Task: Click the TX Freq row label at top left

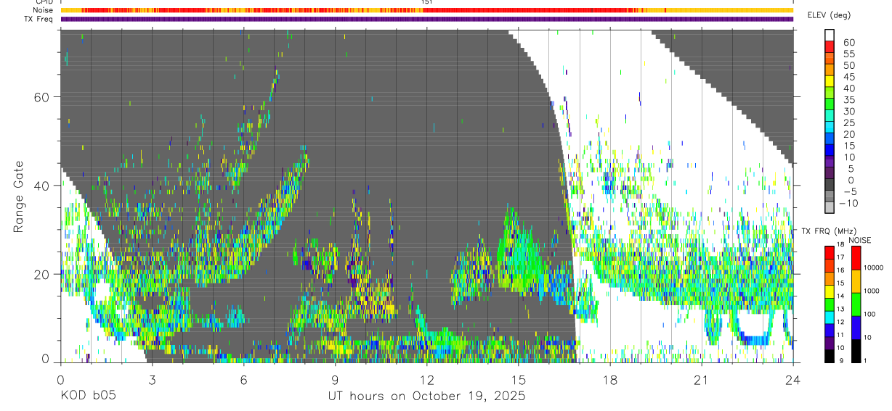Action: (x=40, y=19)
